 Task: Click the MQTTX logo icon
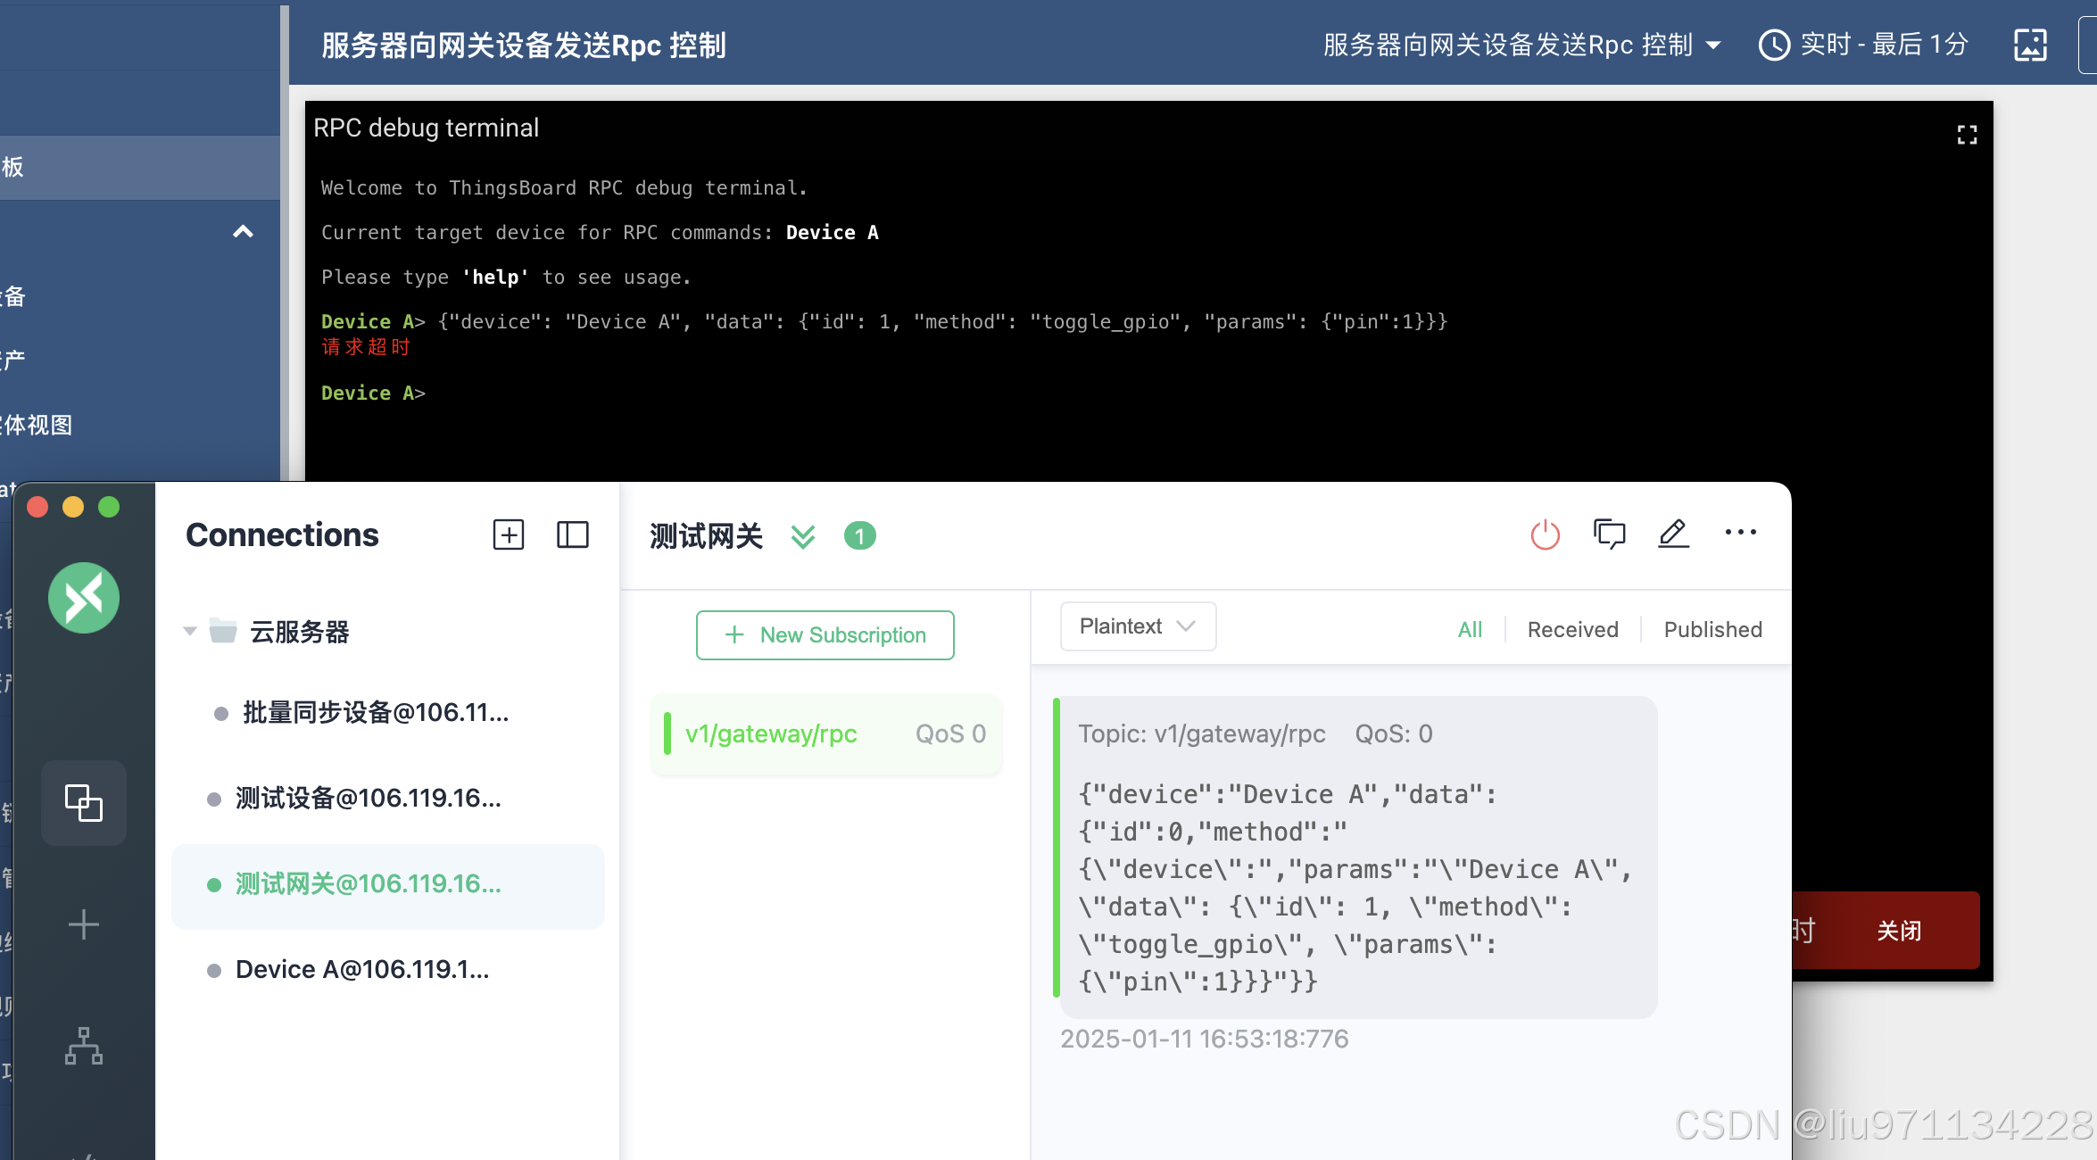[x=84, y=598]
